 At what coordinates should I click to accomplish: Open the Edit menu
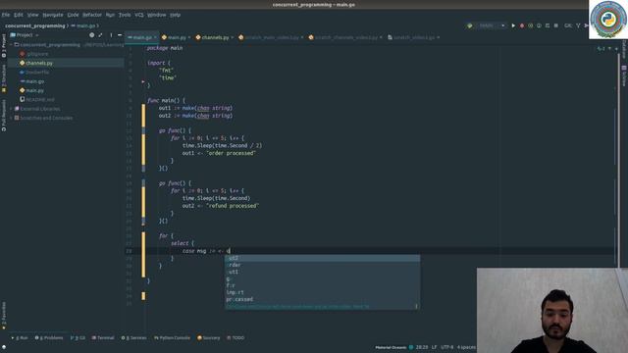(19, 15)
